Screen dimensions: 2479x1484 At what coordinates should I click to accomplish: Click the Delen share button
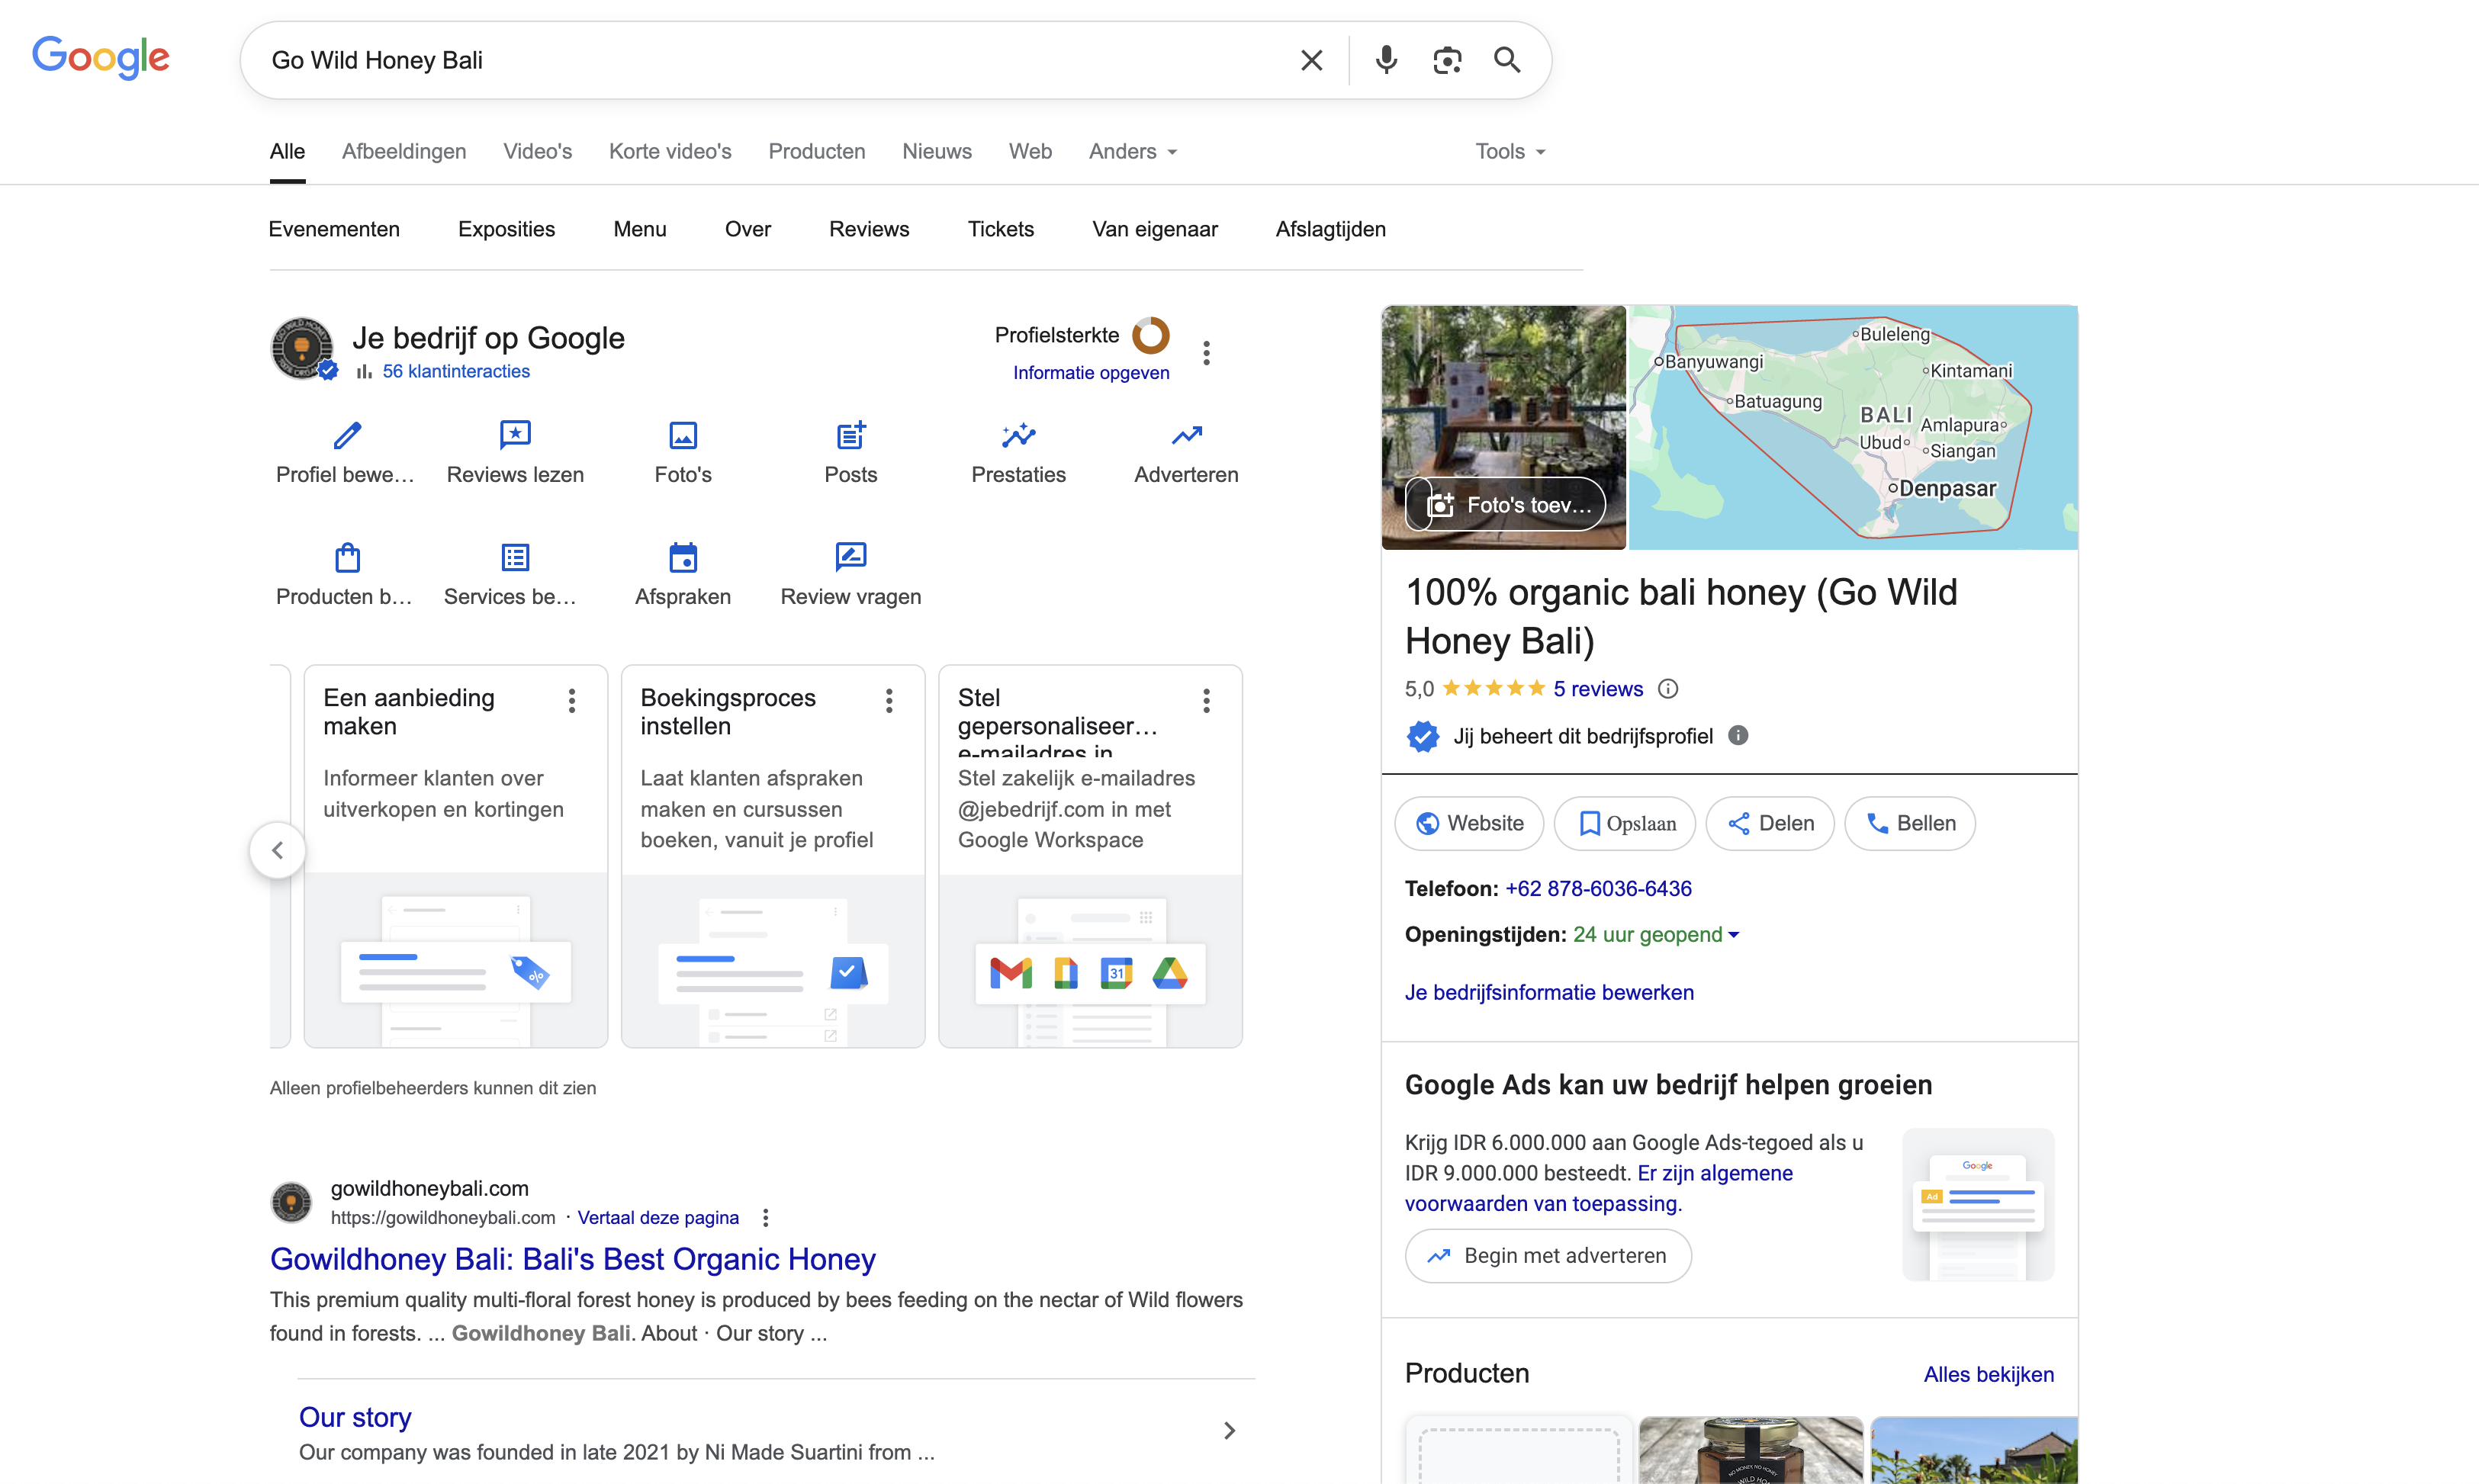coord(1770,823)
